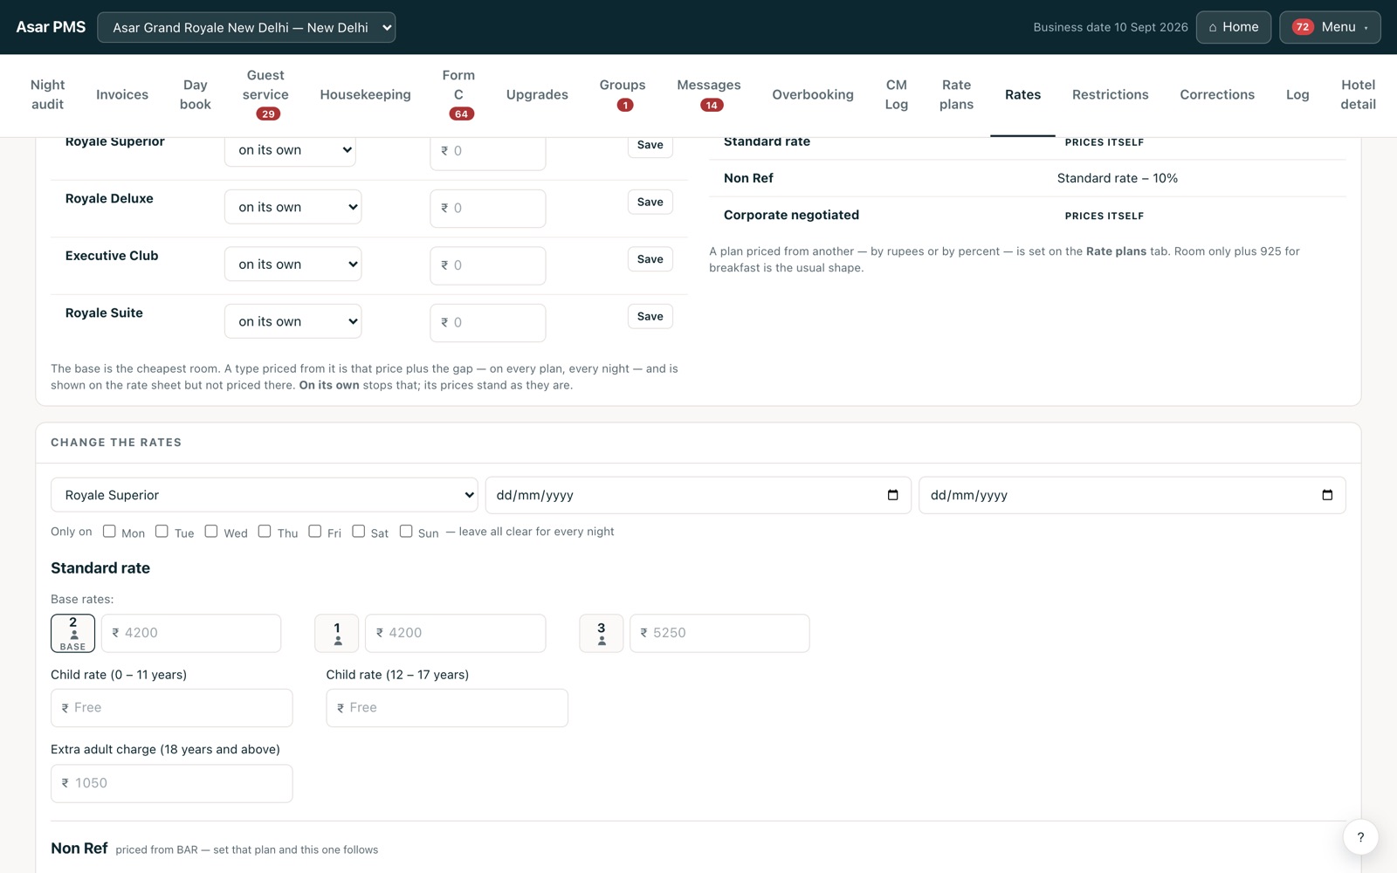Go to Home
The image size is (1397, 873).
point(1234,27)
